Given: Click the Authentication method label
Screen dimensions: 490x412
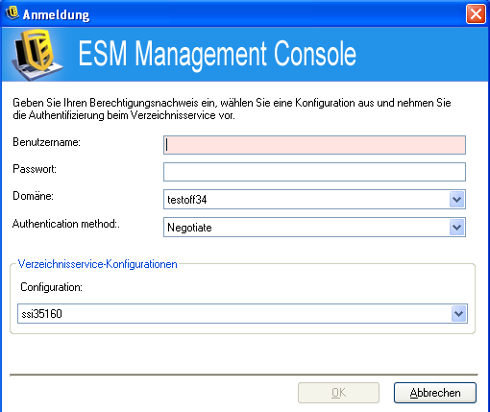Looking at the screenshot, I should 66,224.
